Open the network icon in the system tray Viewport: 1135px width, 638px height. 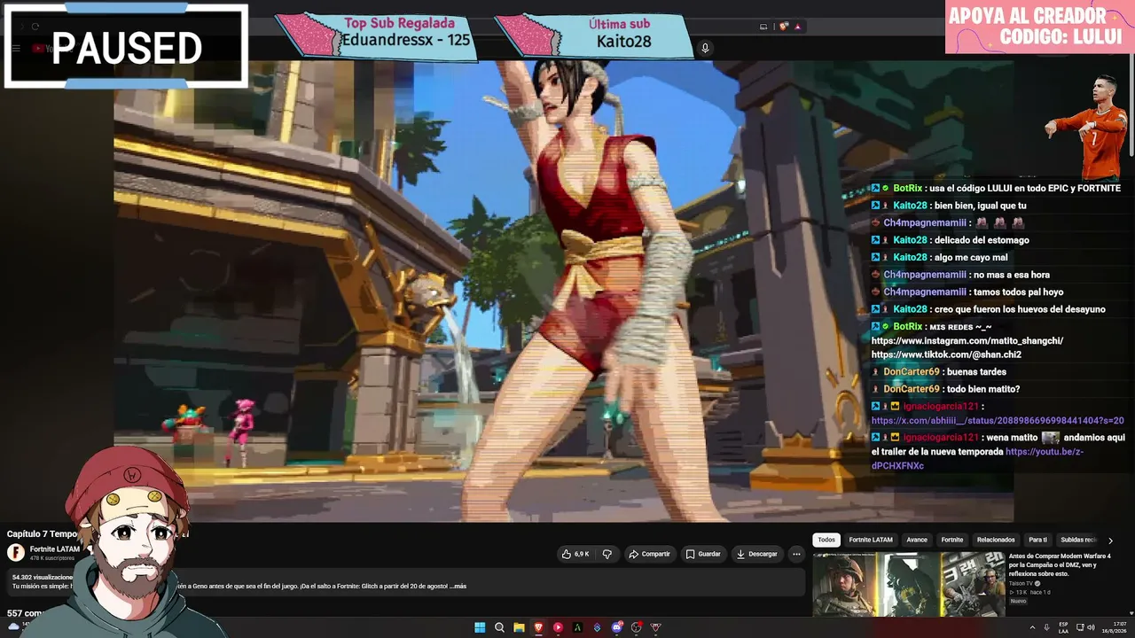1078,627
